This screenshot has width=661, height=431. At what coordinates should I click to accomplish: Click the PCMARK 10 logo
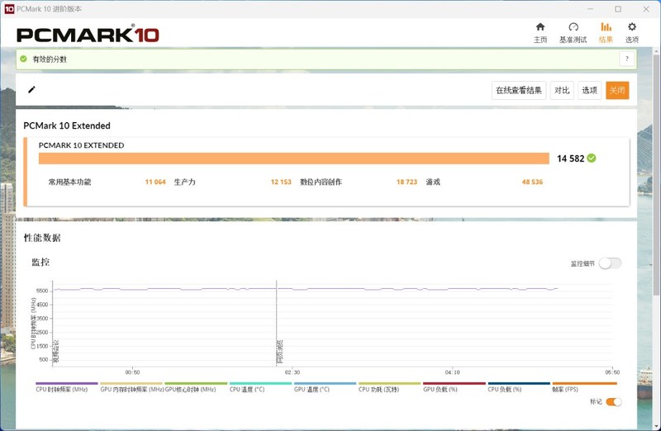(88, 34)
